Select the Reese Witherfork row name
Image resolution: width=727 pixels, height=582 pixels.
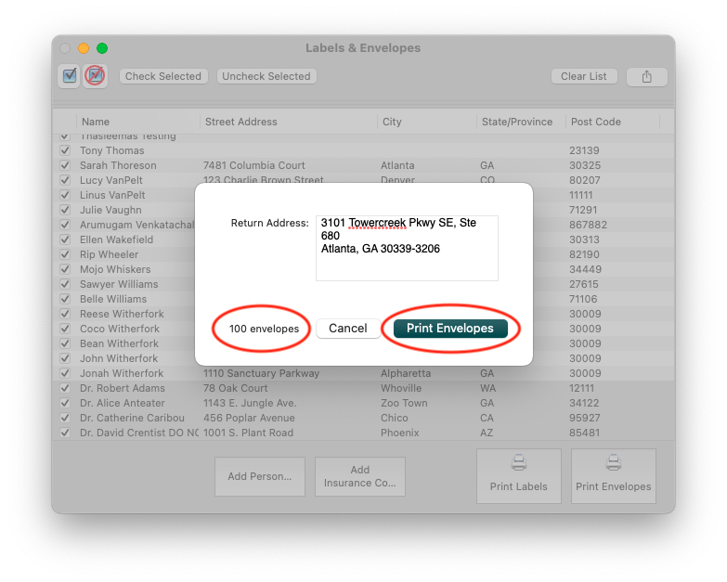coord(122,314)
